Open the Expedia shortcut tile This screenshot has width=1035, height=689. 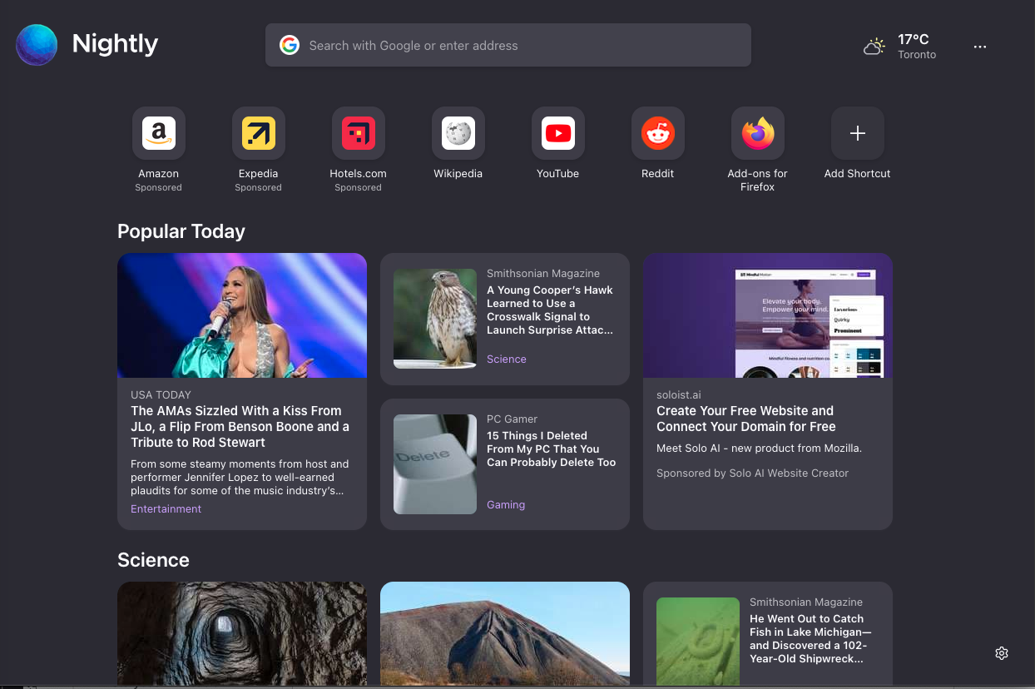tap(258, 133)
